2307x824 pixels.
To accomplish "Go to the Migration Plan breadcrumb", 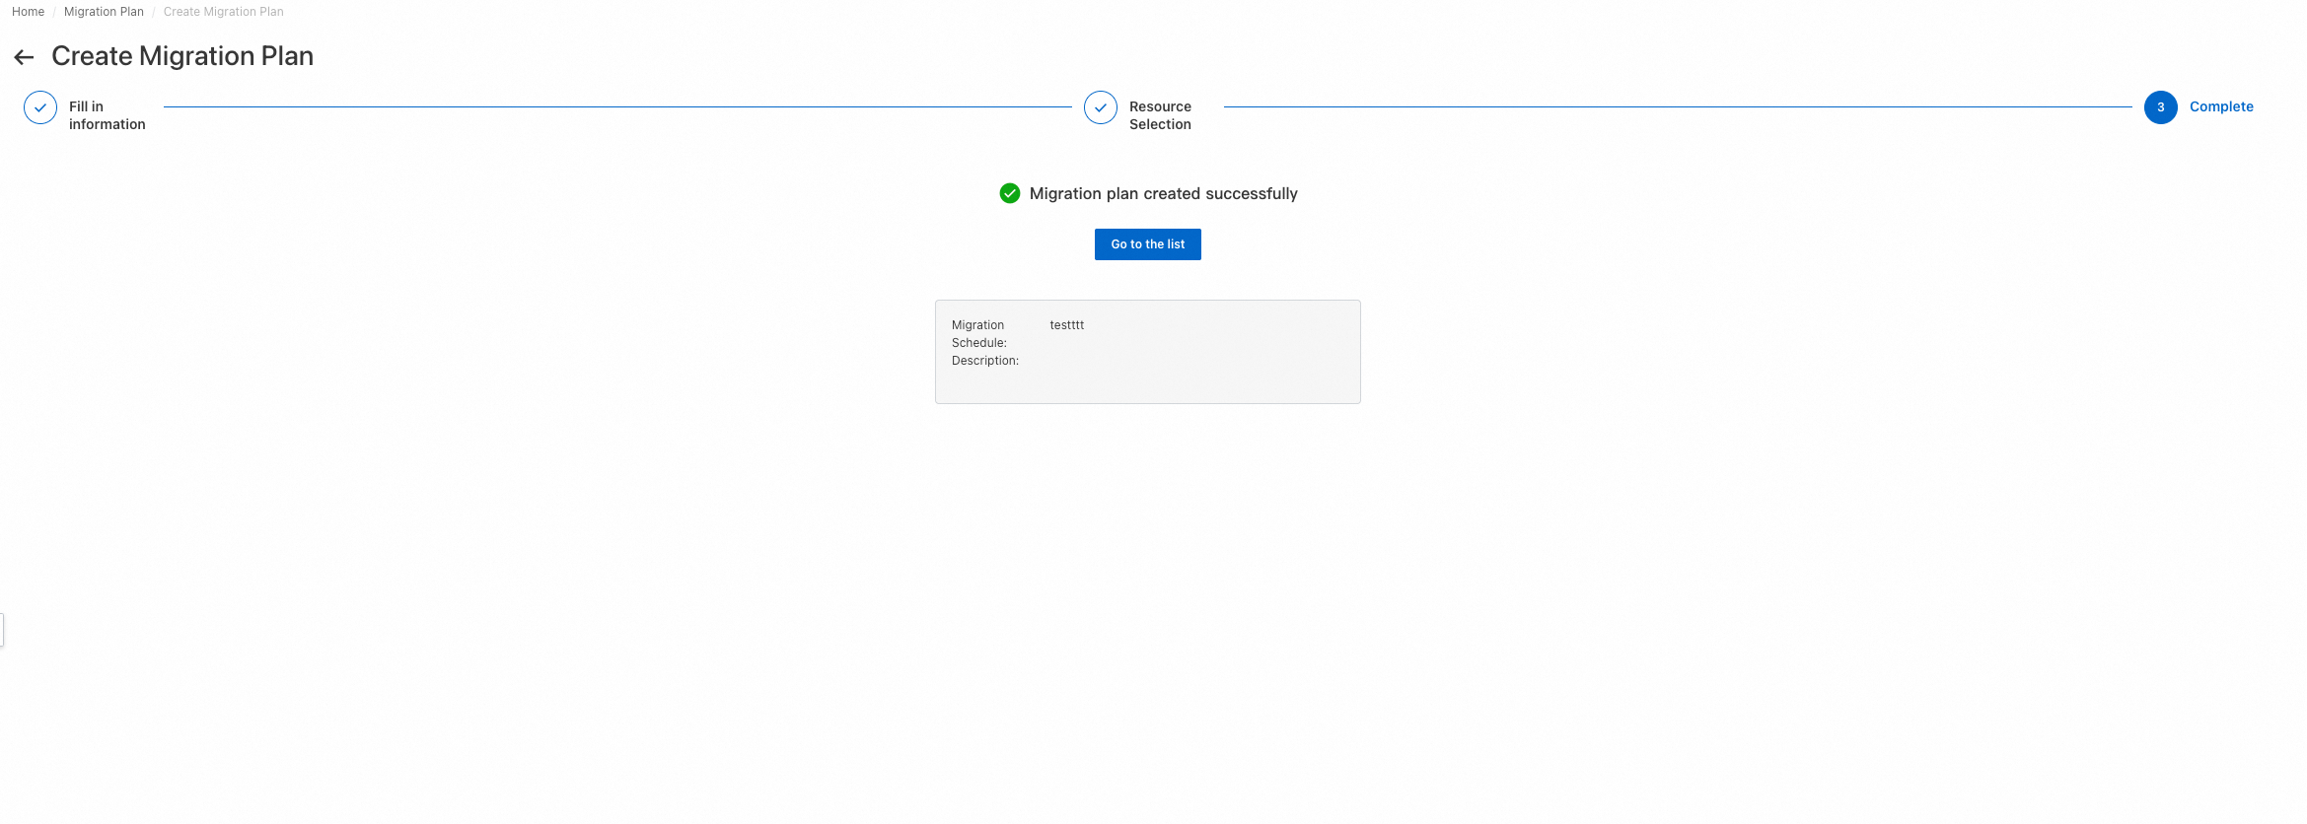I will click(104, 12).
